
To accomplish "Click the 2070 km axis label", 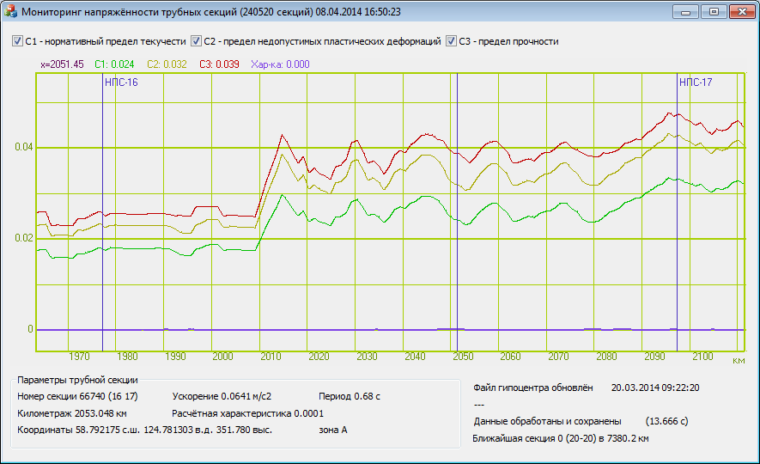I will [x=558, y=357].
